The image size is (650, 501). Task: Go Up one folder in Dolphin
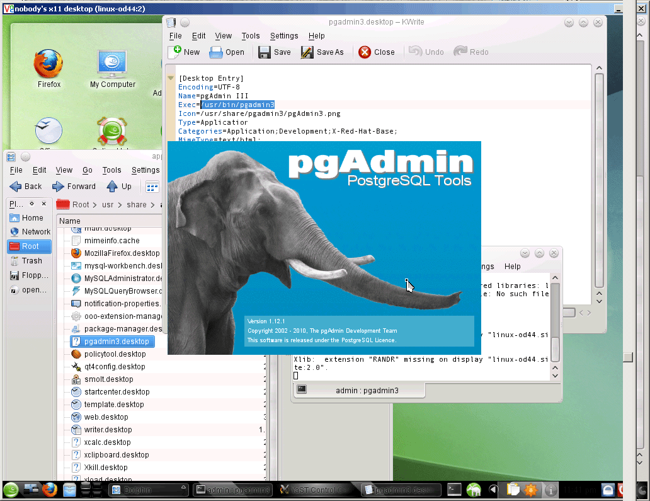coord(119,187)
